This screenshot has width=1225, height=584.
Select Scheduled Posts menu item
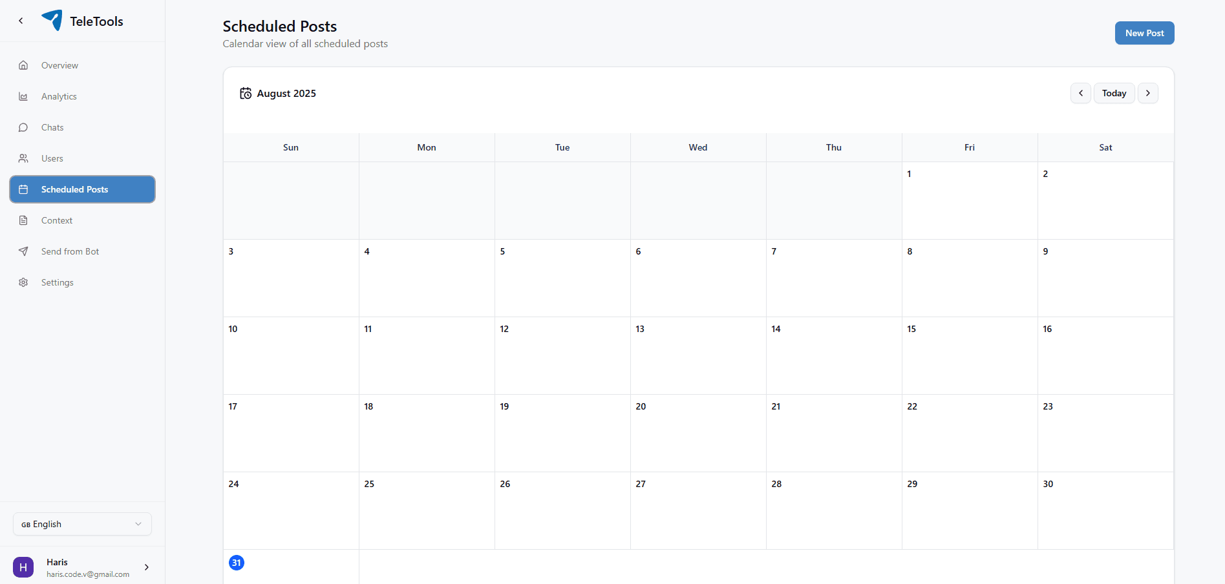pos(82,189)
